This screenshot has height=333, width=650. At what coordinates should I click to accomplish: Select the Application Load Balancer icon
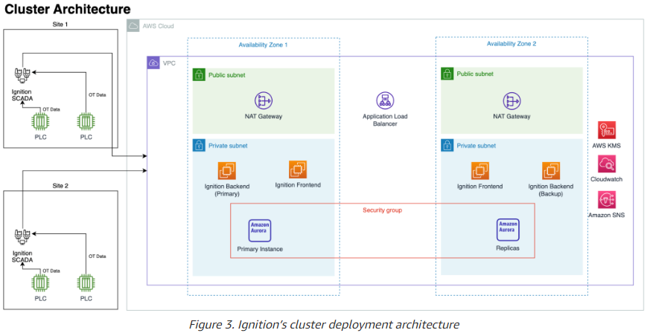(385, 100)
